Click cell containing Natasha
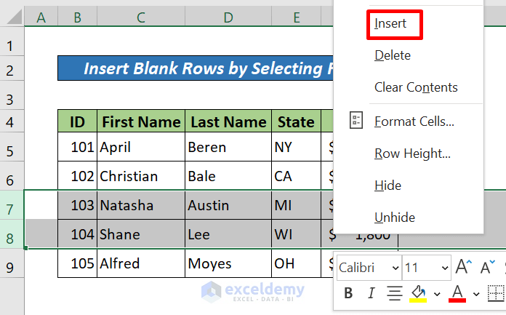Image resolution: width=506 pixels, height=315 pixels. pyautogui.click(x=141, y=205)
